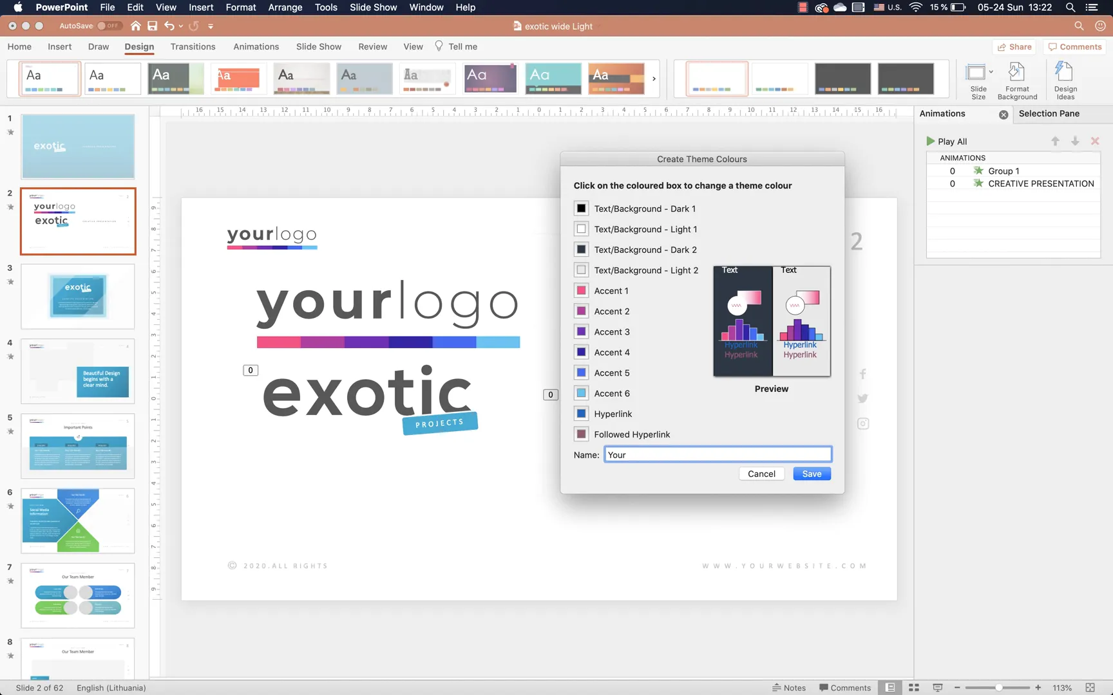Save the new theme colours

(x=812, y=474)
